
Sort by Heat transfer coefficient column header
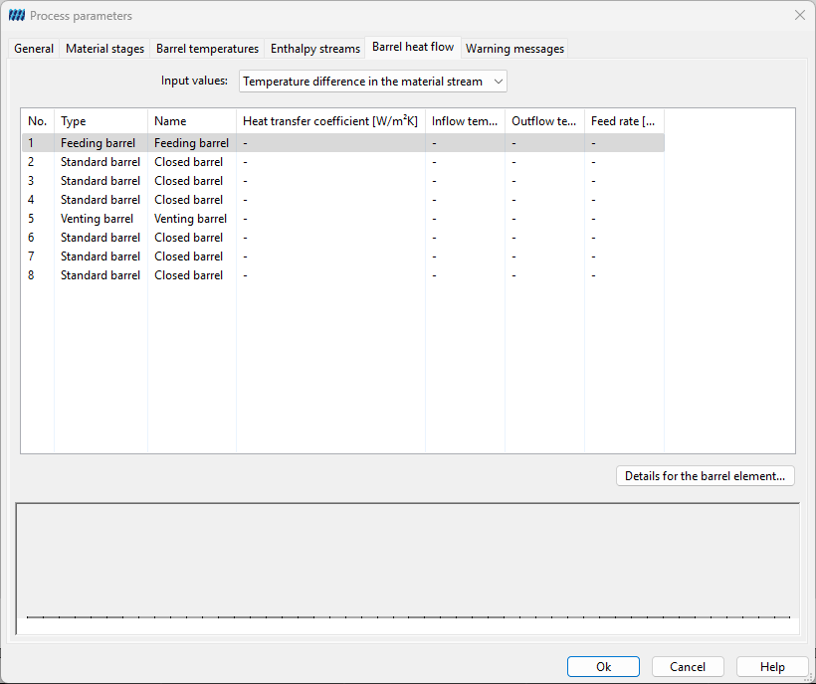[x=330, y=121]
